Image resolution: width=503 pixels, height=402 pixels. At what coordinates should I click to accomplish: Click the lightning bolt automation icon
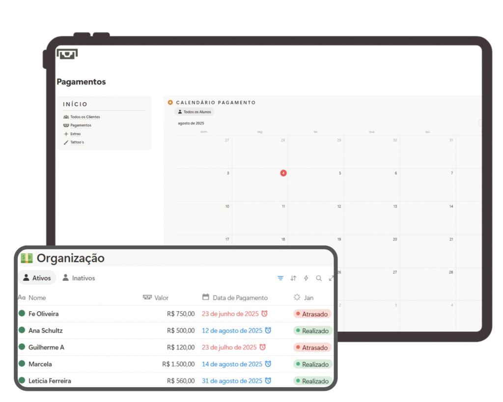coord(306,278)
